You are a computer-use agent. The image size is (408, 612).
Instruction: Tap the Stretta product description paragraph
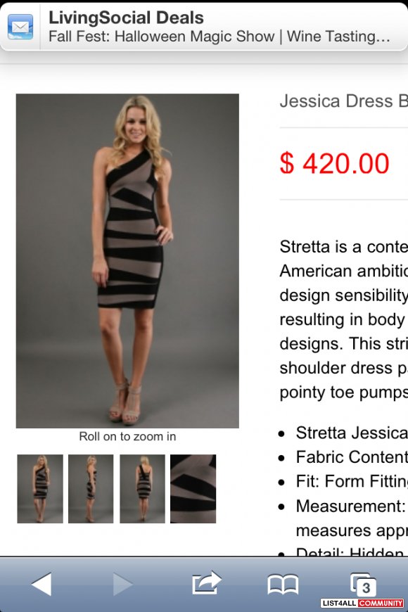[x=343, y=319]
